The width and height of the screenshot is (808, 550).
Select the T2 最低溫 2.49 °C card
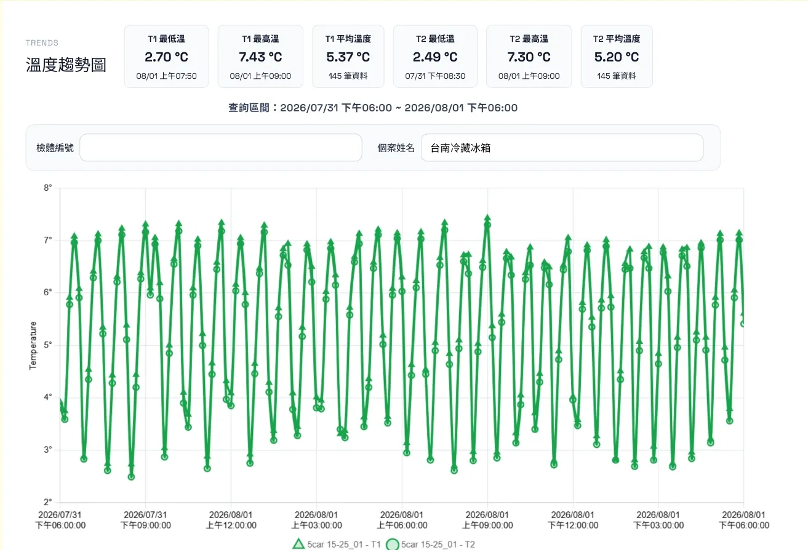(435, 57)
